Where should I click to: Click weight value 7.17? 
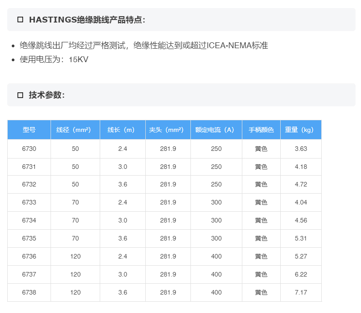tap(301, 292)
